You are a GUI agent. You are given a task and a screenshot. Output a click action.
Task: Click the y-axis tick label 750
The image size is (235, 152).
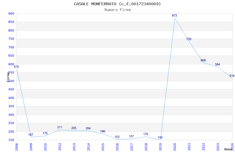click(11, 39)
